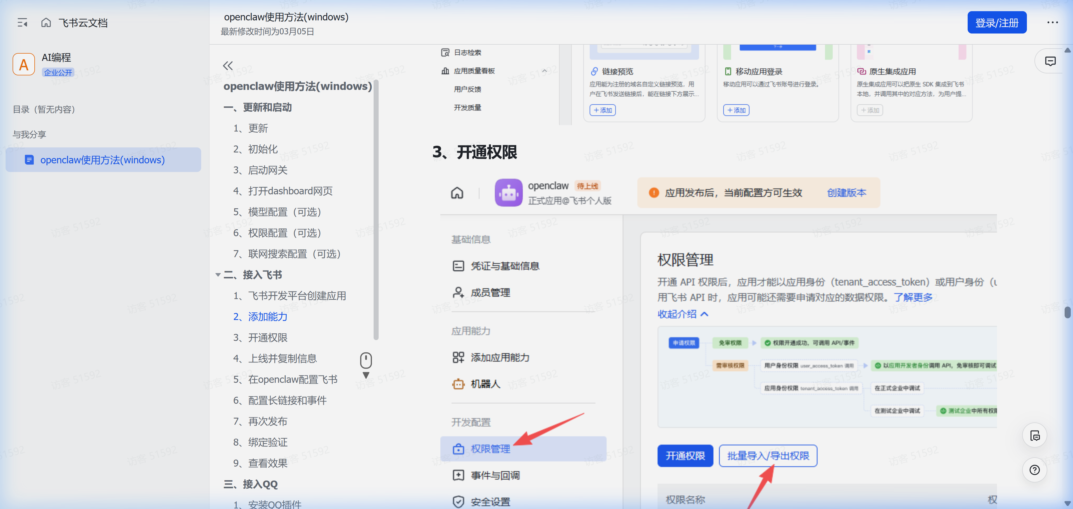The width and height of the screenshot is (1073, 509).
Task: Open the openclaw document in the sidebar
Action: tap(102, 160)
